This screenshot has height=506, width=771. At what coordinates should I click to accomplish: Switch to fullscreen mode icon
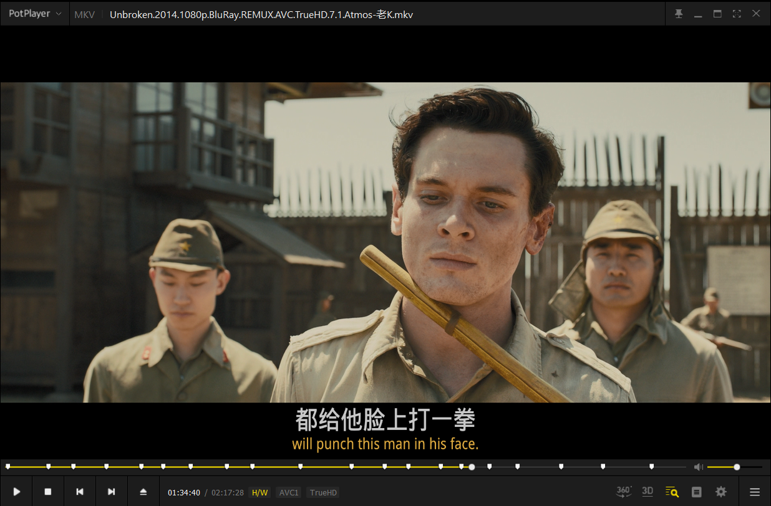737,14
